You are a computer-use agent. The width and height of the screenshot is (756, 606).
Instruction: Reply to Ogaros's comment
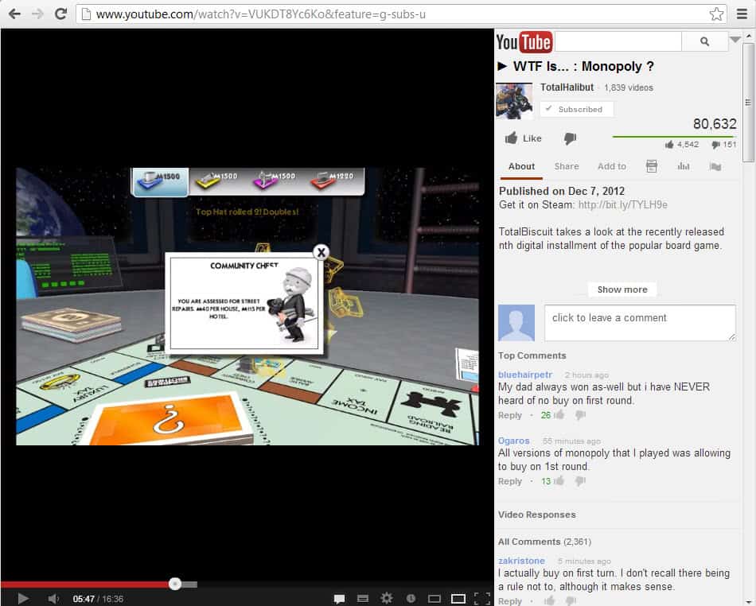(509, 481)
